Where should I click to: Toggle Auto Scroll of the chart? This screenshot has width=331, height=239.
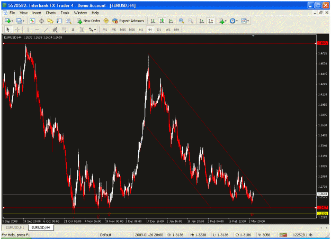click(202, 21)
